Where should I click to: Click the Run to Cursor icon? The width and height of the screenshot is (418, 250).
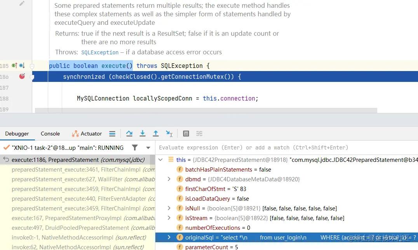(169, 134)
